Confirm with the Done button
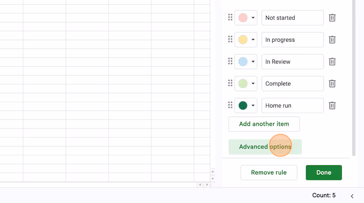 [324, 173]
